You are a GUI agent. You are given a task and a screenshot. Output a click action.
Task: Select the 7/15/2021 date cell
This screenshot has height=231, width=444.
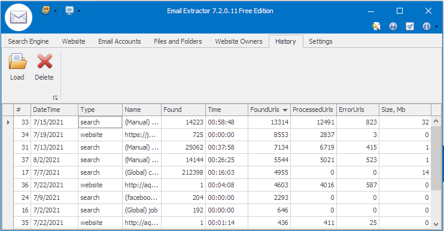[54, 122]
